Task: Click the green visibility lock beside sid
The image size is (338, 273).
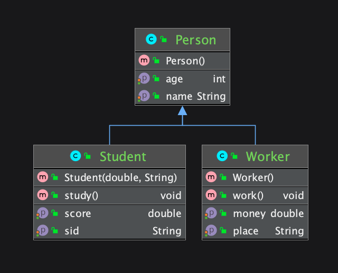Action: (x=54, y=231)
